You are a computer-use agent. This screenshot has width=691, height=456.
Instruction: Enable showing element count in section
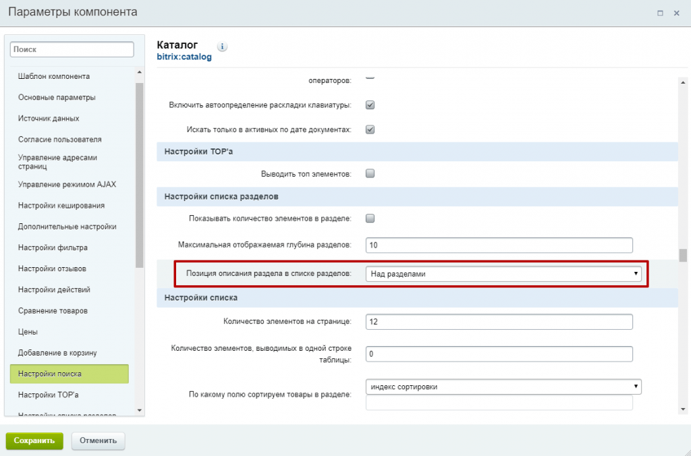click(x=370, y=218)
